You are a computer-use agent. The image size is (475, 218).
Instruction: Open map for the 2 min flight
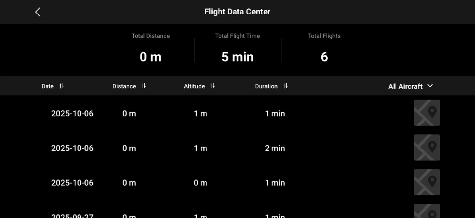tap(427, 148)
